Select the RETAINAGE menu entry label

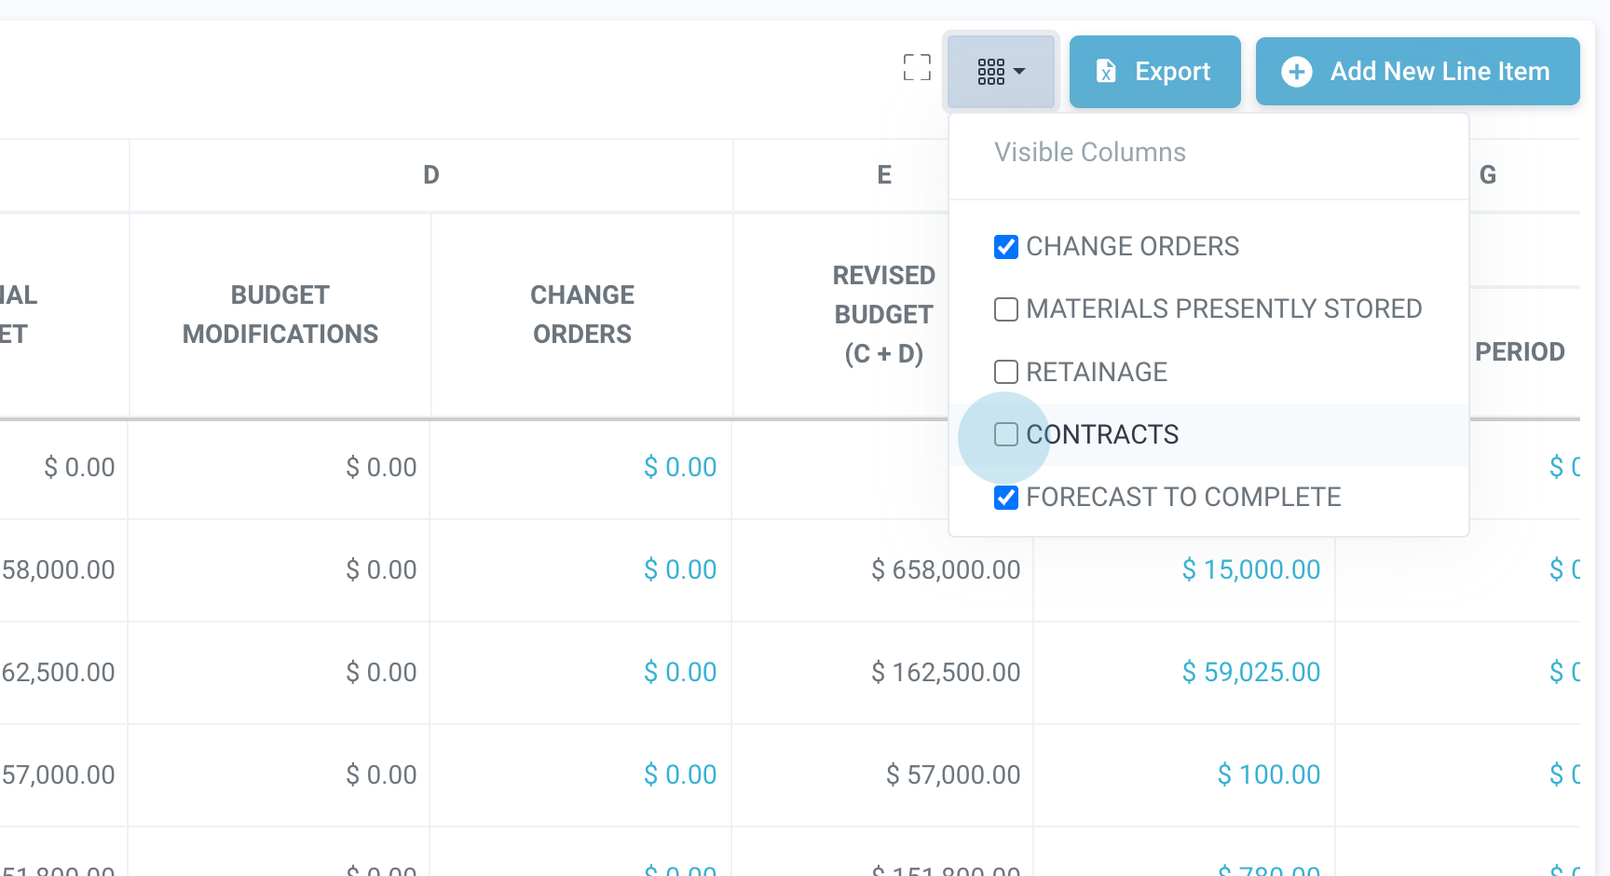pos(1097,372)
